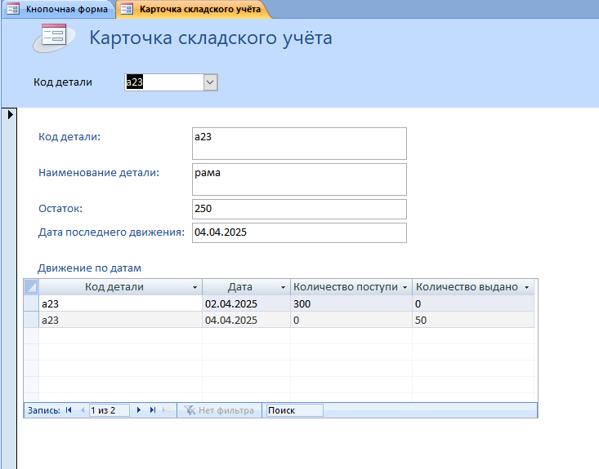
Task: Click the Код детали field with а23
Action: (299, 144)
